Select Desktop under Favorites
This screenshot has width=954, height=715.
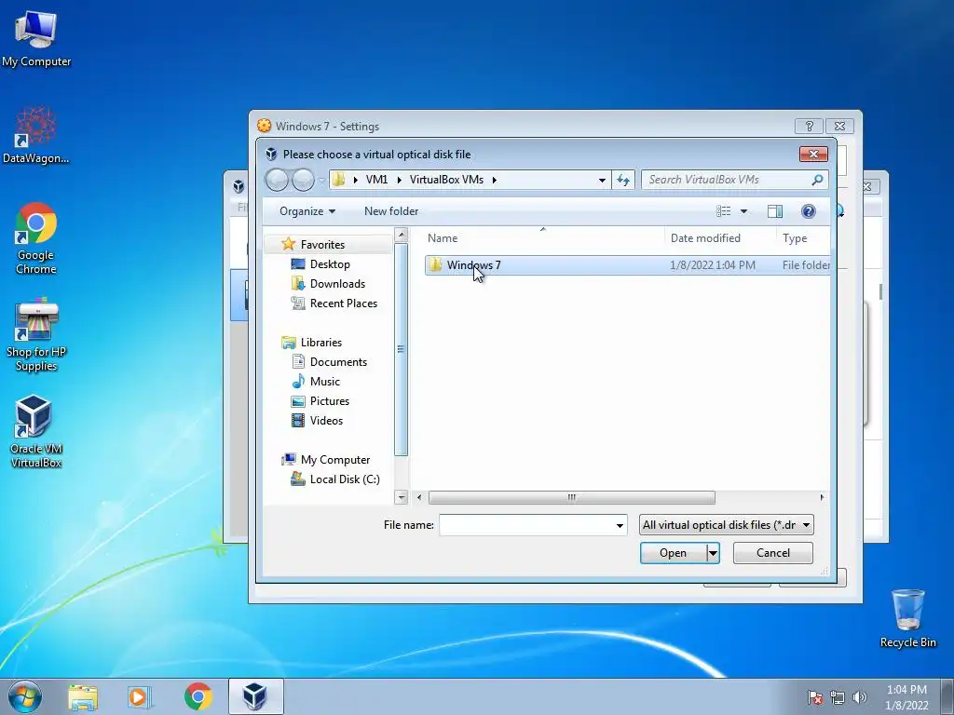pos(329,263)
